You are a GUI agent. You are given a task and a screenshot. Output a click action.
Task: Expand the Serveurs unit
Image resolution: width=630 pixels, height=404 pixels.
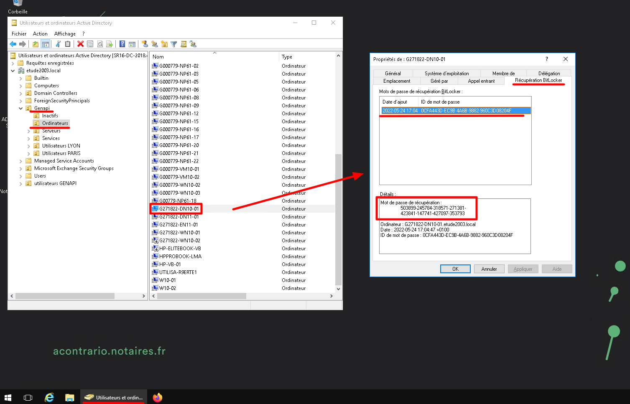(x=29, y=131)
